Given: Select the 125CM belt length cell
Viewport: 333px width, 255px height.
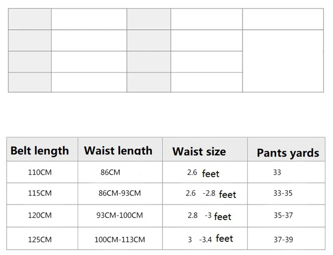Looking at the screenshot, I should (42, 238).
